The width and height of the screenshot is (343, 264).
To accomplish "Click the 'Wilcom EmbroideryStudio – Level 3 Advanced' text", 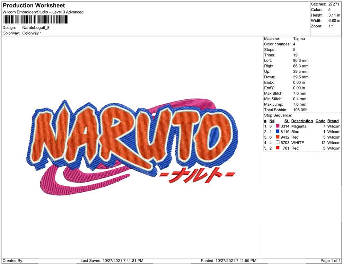I will click(43, 12).
